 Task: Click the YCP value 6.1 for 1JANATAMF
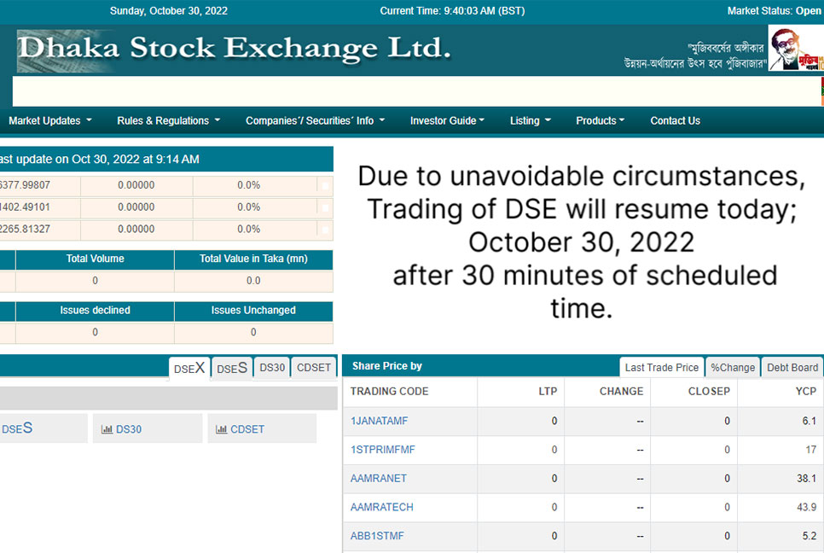point(809,421)
